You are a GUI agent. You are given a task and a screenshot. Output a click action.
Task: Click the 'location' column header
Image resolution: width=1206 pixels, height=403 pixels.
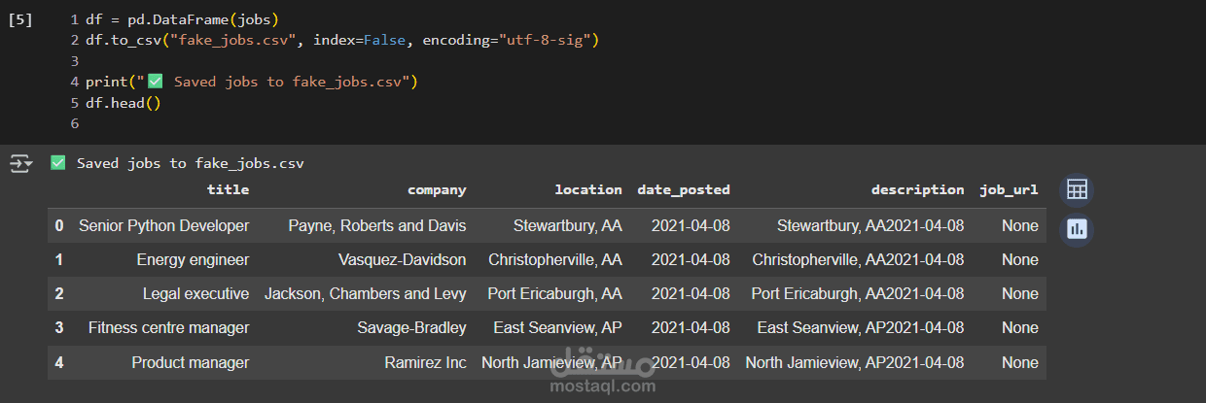tap(587, 190)
